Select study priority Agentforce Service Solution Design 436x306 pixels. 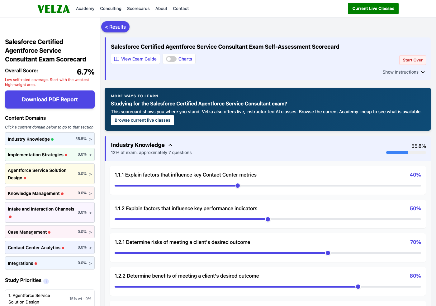[50, 299]
